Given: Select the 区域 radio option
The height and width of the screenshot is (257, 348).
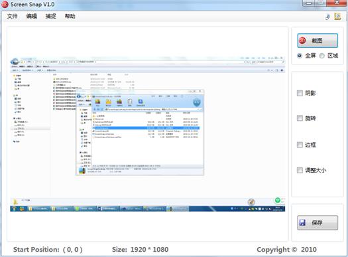Looking at the screenshot, I should click(321, 56).
